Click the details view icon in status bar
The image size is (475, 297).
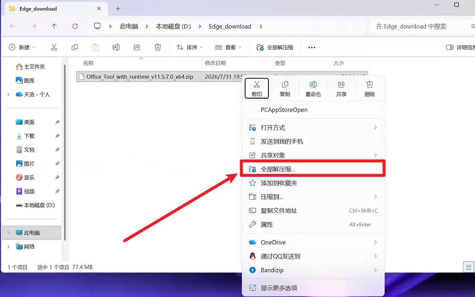click(x=468, y=267)
